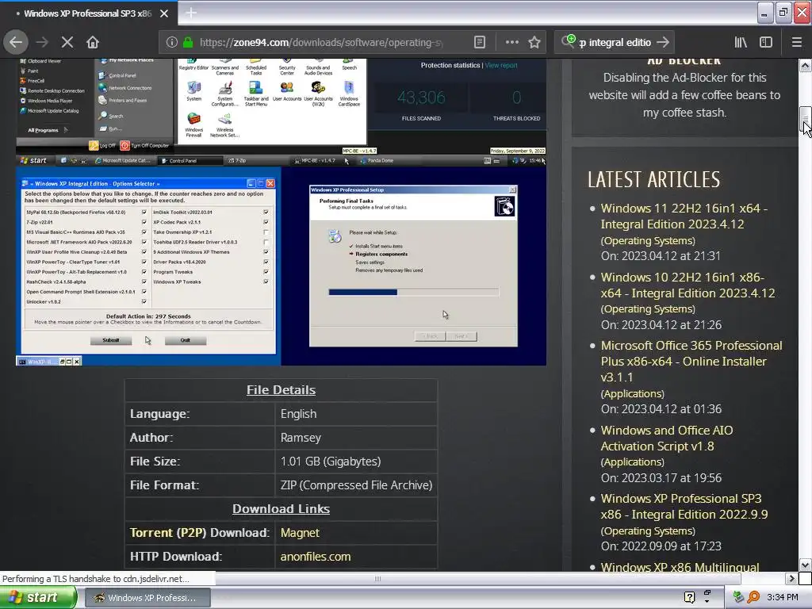
Task: Click the File Details heading
Action: tap(281, 390)
